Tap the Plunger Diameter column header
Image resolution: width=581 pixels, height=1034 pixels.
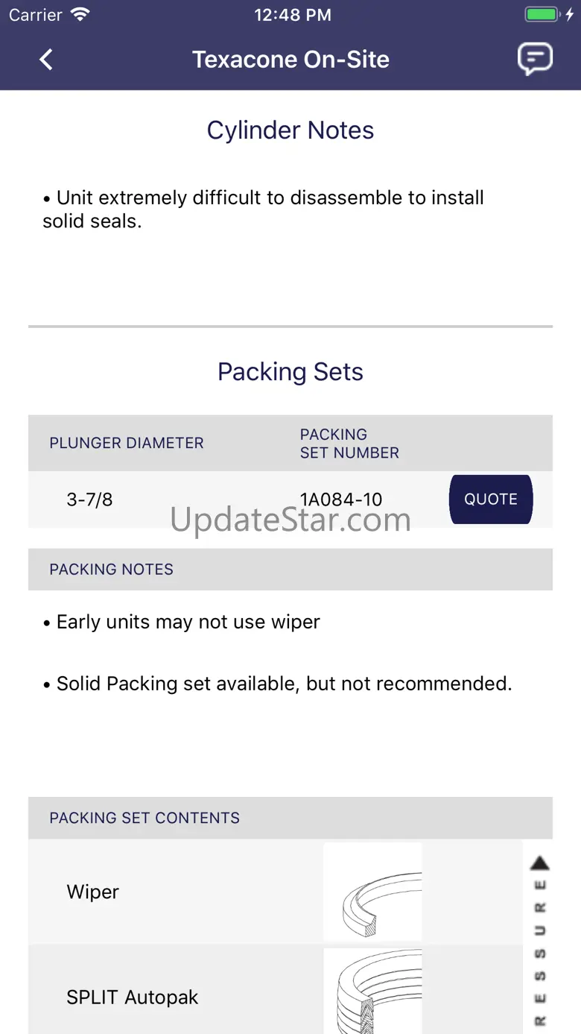coord(127,443)
